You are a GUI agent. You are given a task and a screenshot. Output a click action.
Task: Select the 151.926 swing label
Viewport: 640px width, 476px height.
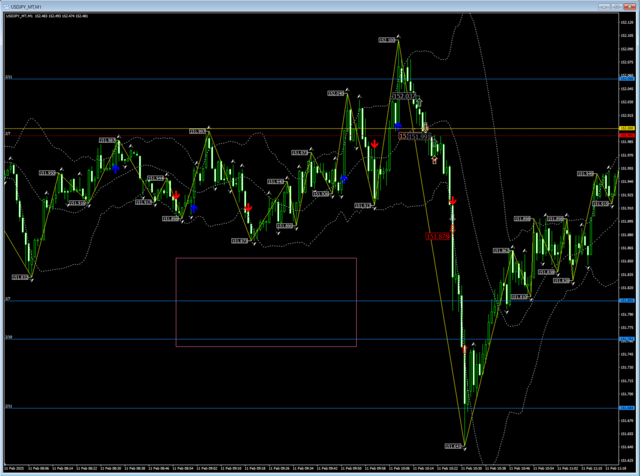322,194
